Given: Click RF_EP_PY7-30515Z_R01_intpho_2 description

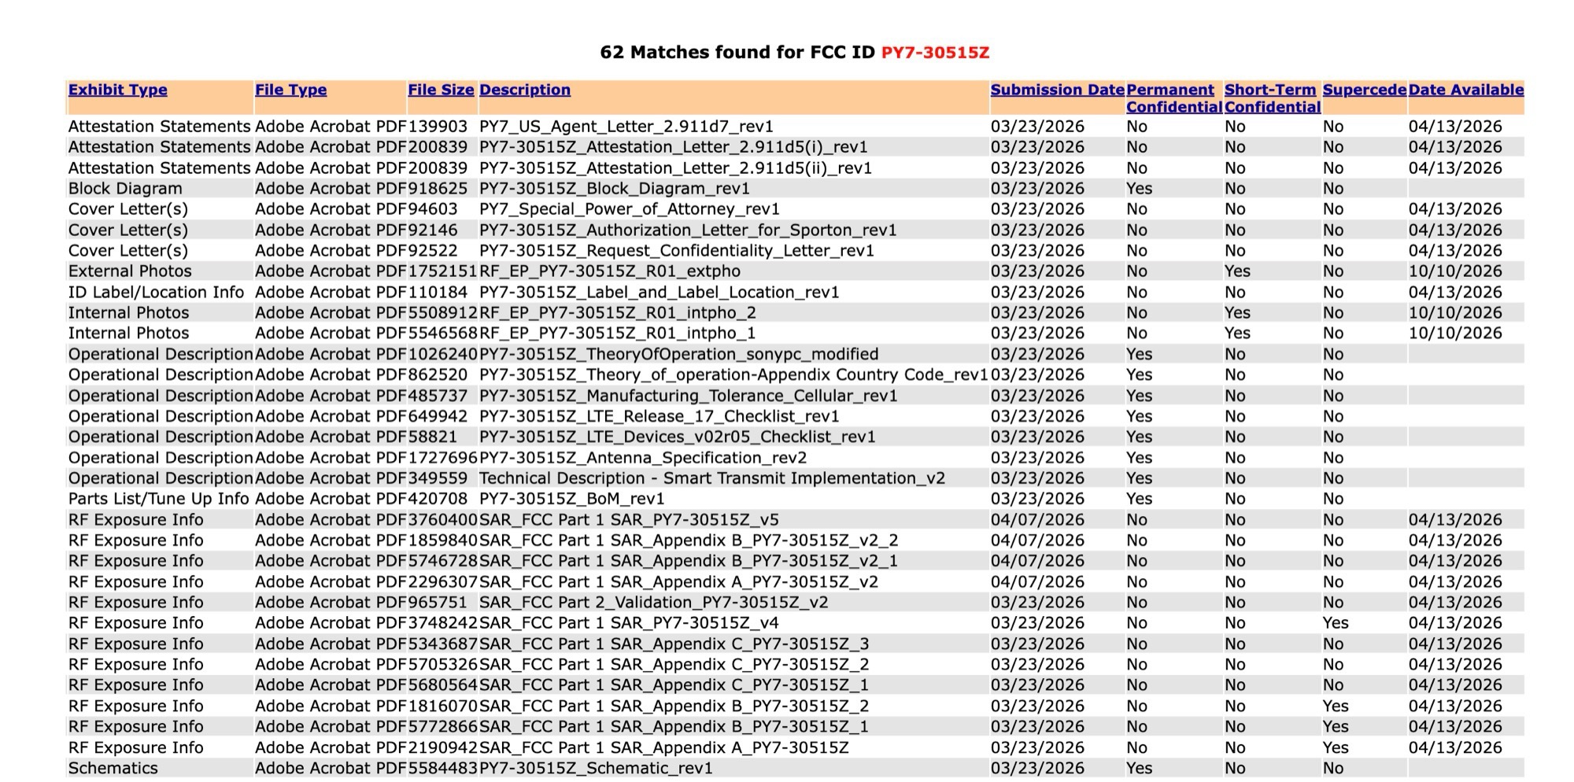Looking at the screenshot, I should (x=618, y=313).
